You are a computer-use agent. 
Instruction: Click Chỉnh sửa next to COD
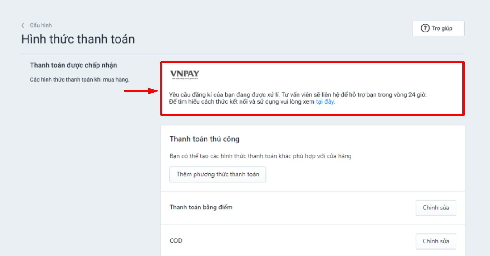pos(436,241)
